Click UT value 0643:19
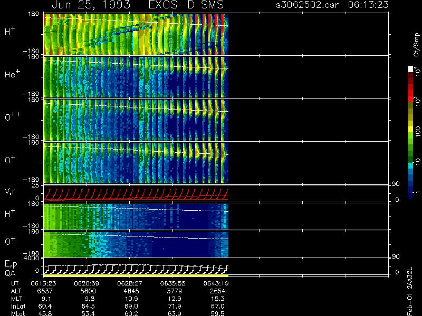This screenshot has height=316, width=422. pyautogui.click(x=216, y=283)
